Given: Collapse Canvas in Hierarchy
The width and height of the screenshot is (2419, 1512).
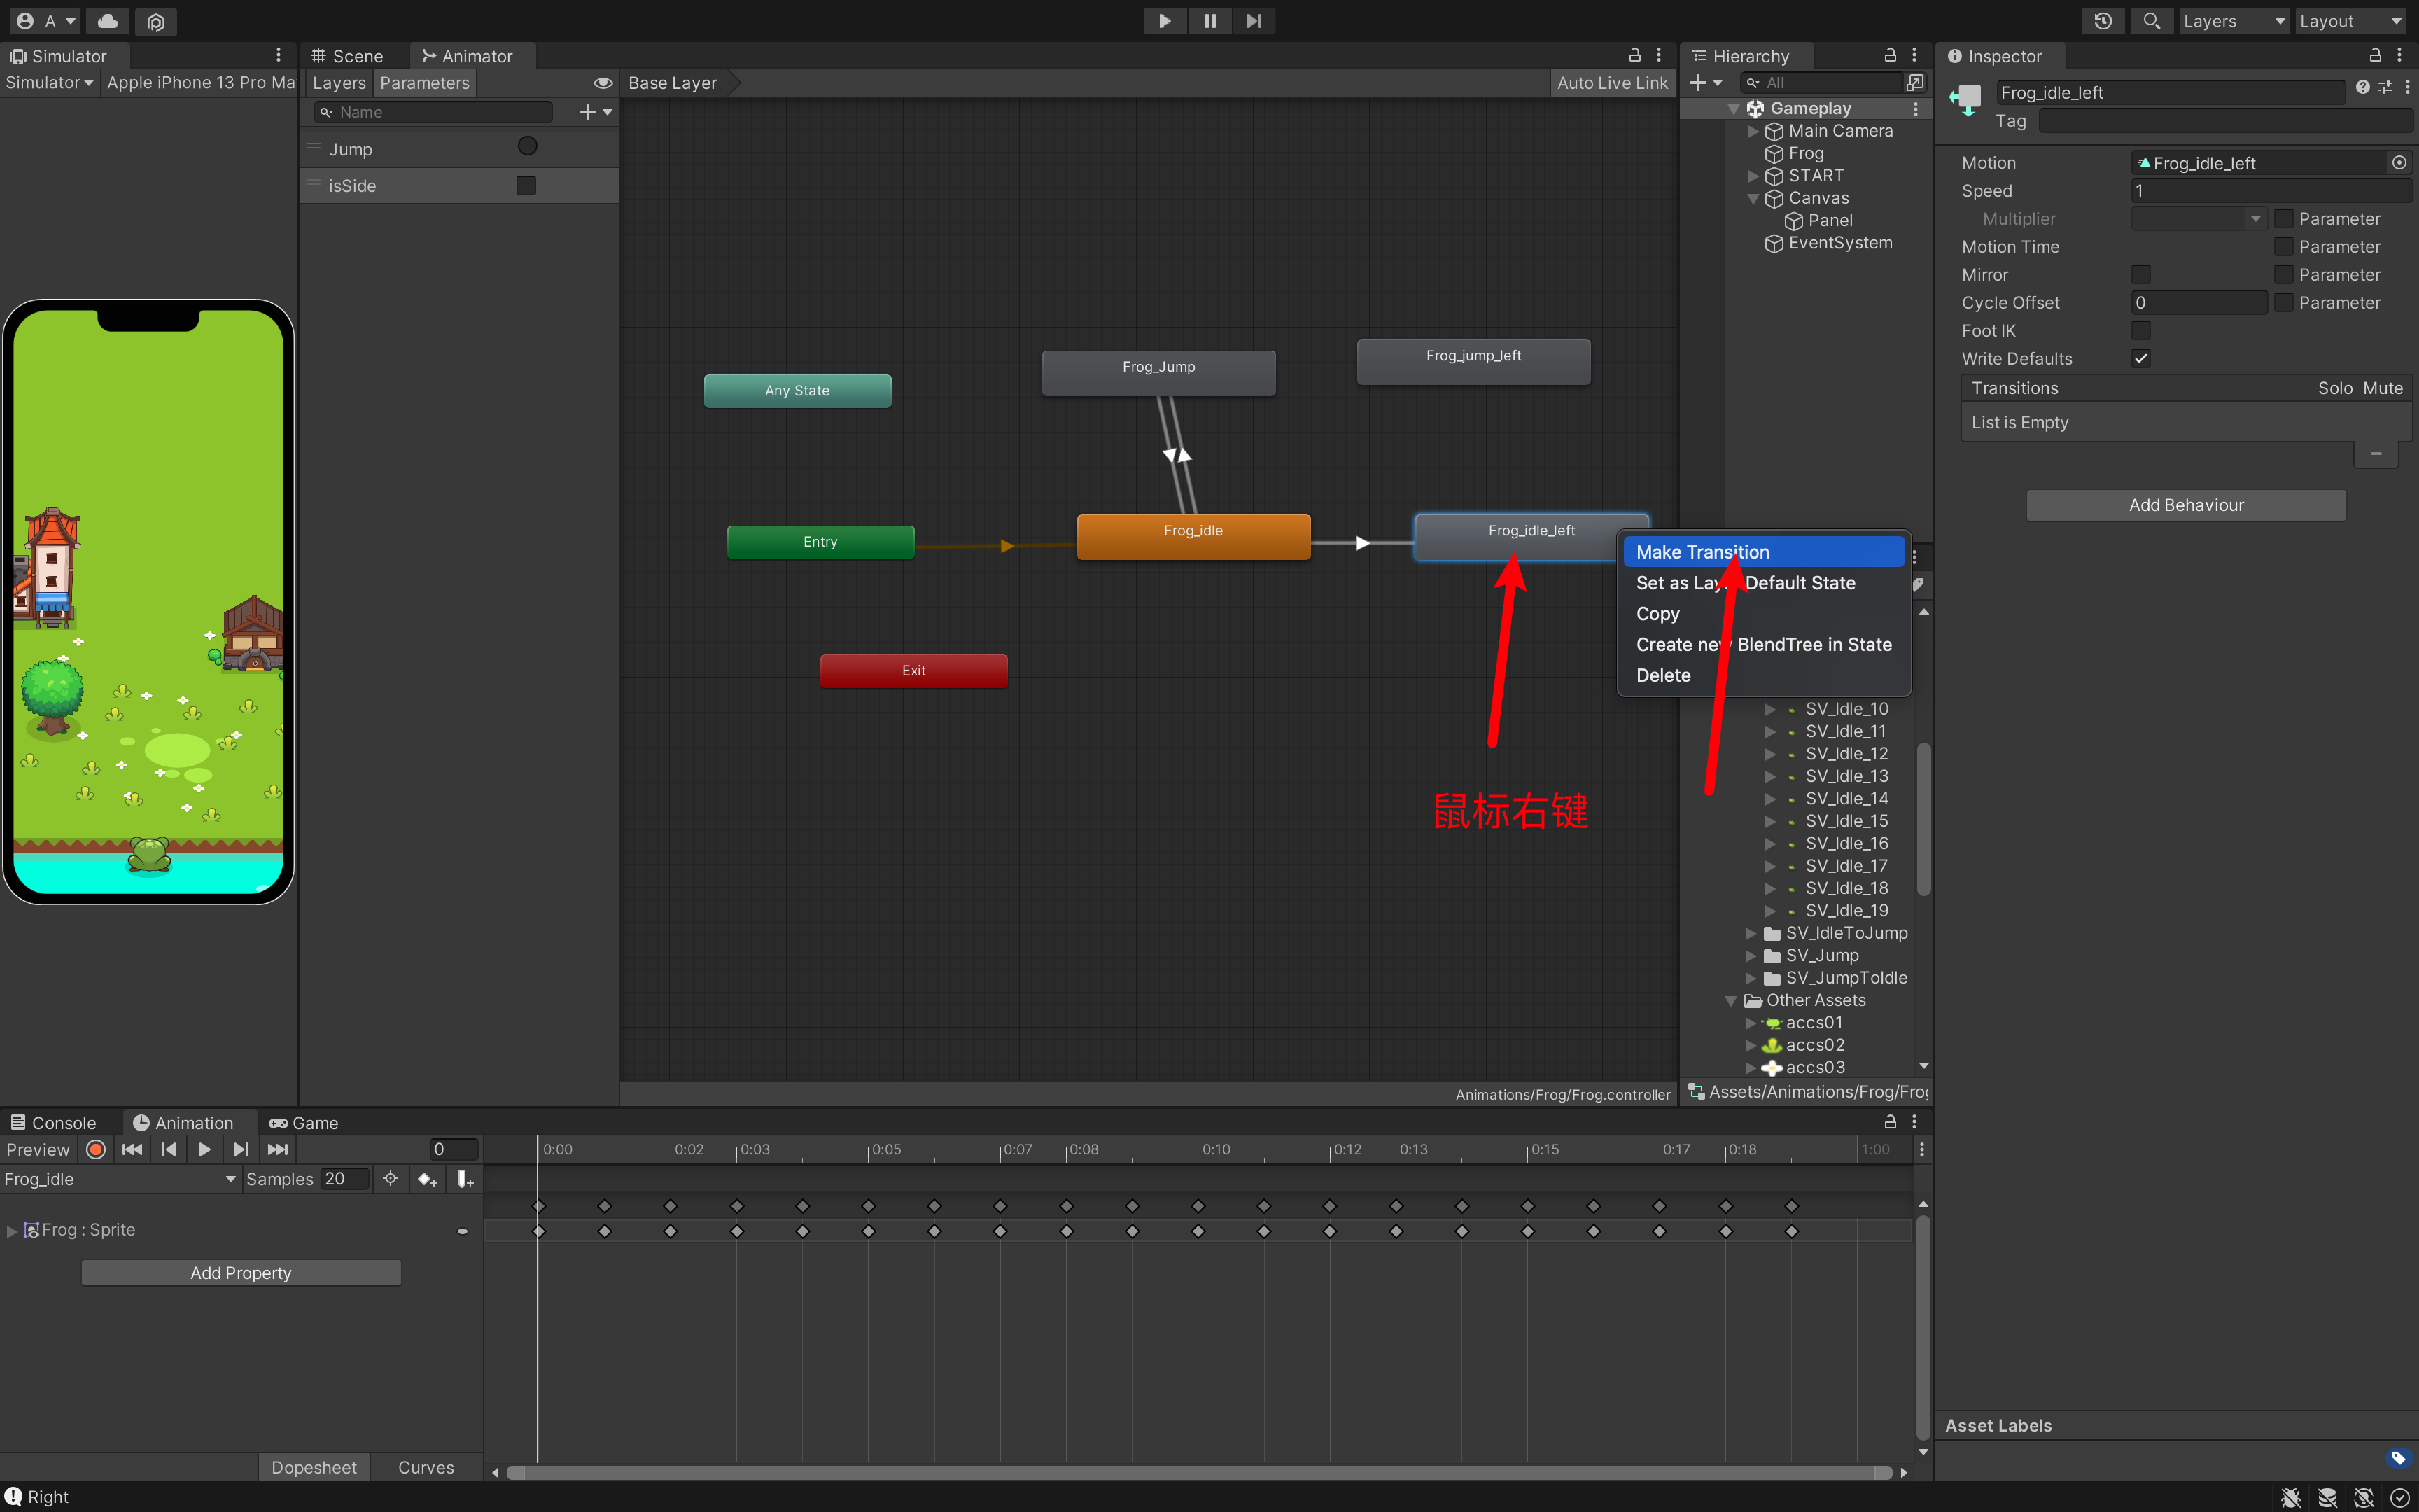Looking at the screenshot, I should (1752, 198).
